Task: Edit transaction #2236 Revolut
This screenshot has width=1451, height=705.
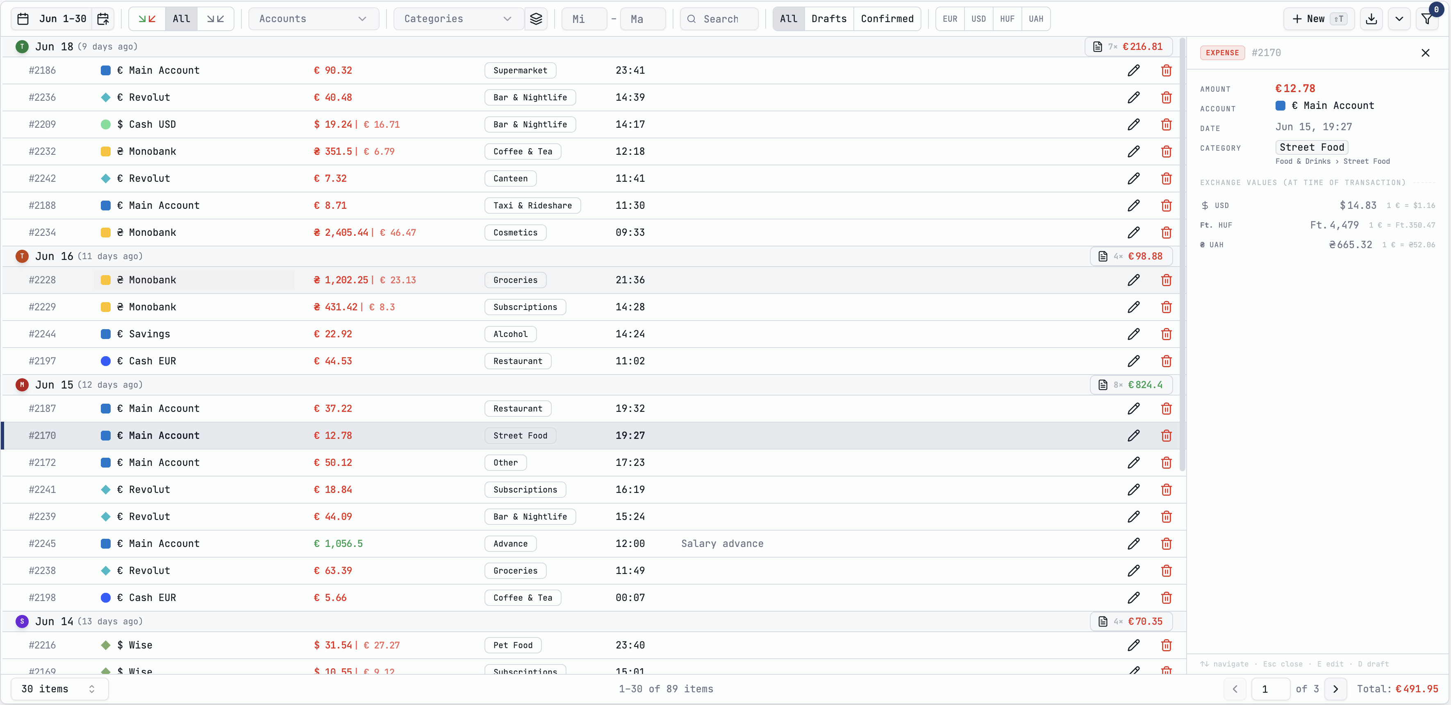Action: [1134, 97]
